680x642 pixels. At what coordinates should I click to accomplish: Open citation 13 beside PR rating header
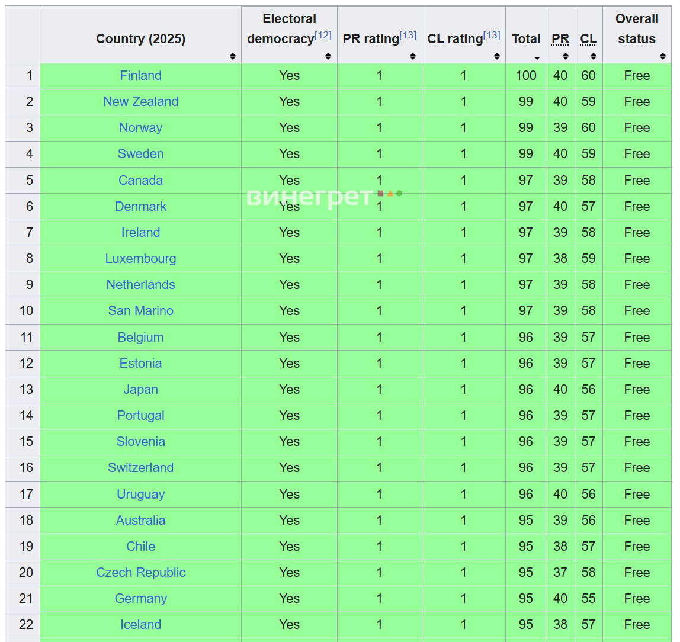408,36
